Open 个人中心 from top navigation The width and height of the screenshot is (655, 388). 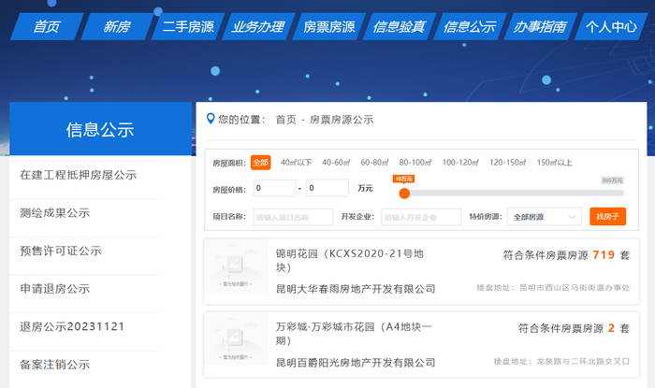611,27
